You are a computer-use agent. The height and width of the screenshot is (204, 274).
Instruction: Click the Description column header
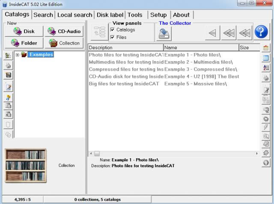tap(125, 47)
